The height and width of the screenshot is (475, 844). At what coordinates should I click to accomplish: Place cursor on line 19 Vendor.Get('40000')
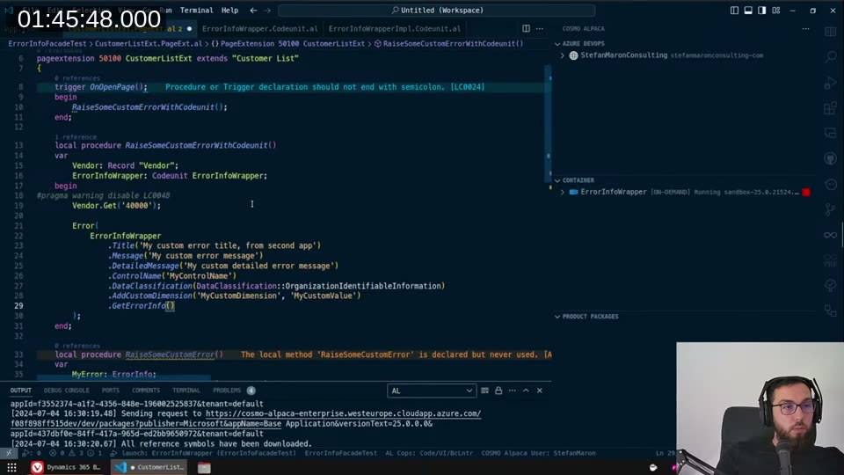pyautogui.click(x=116, y=206)
